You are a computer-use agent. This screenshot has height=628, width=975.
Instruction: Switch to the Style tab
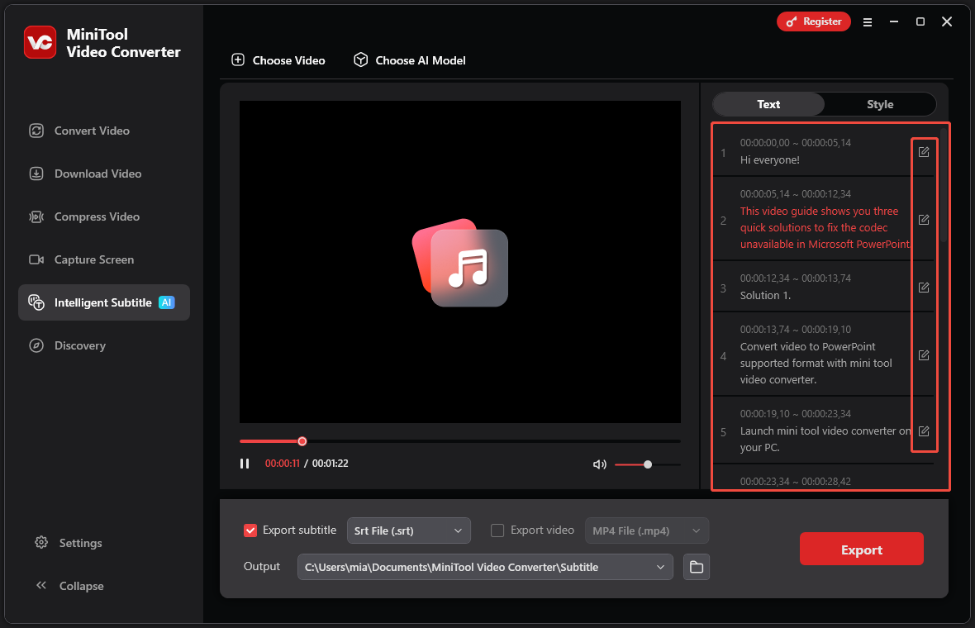(x=880, y=104)
